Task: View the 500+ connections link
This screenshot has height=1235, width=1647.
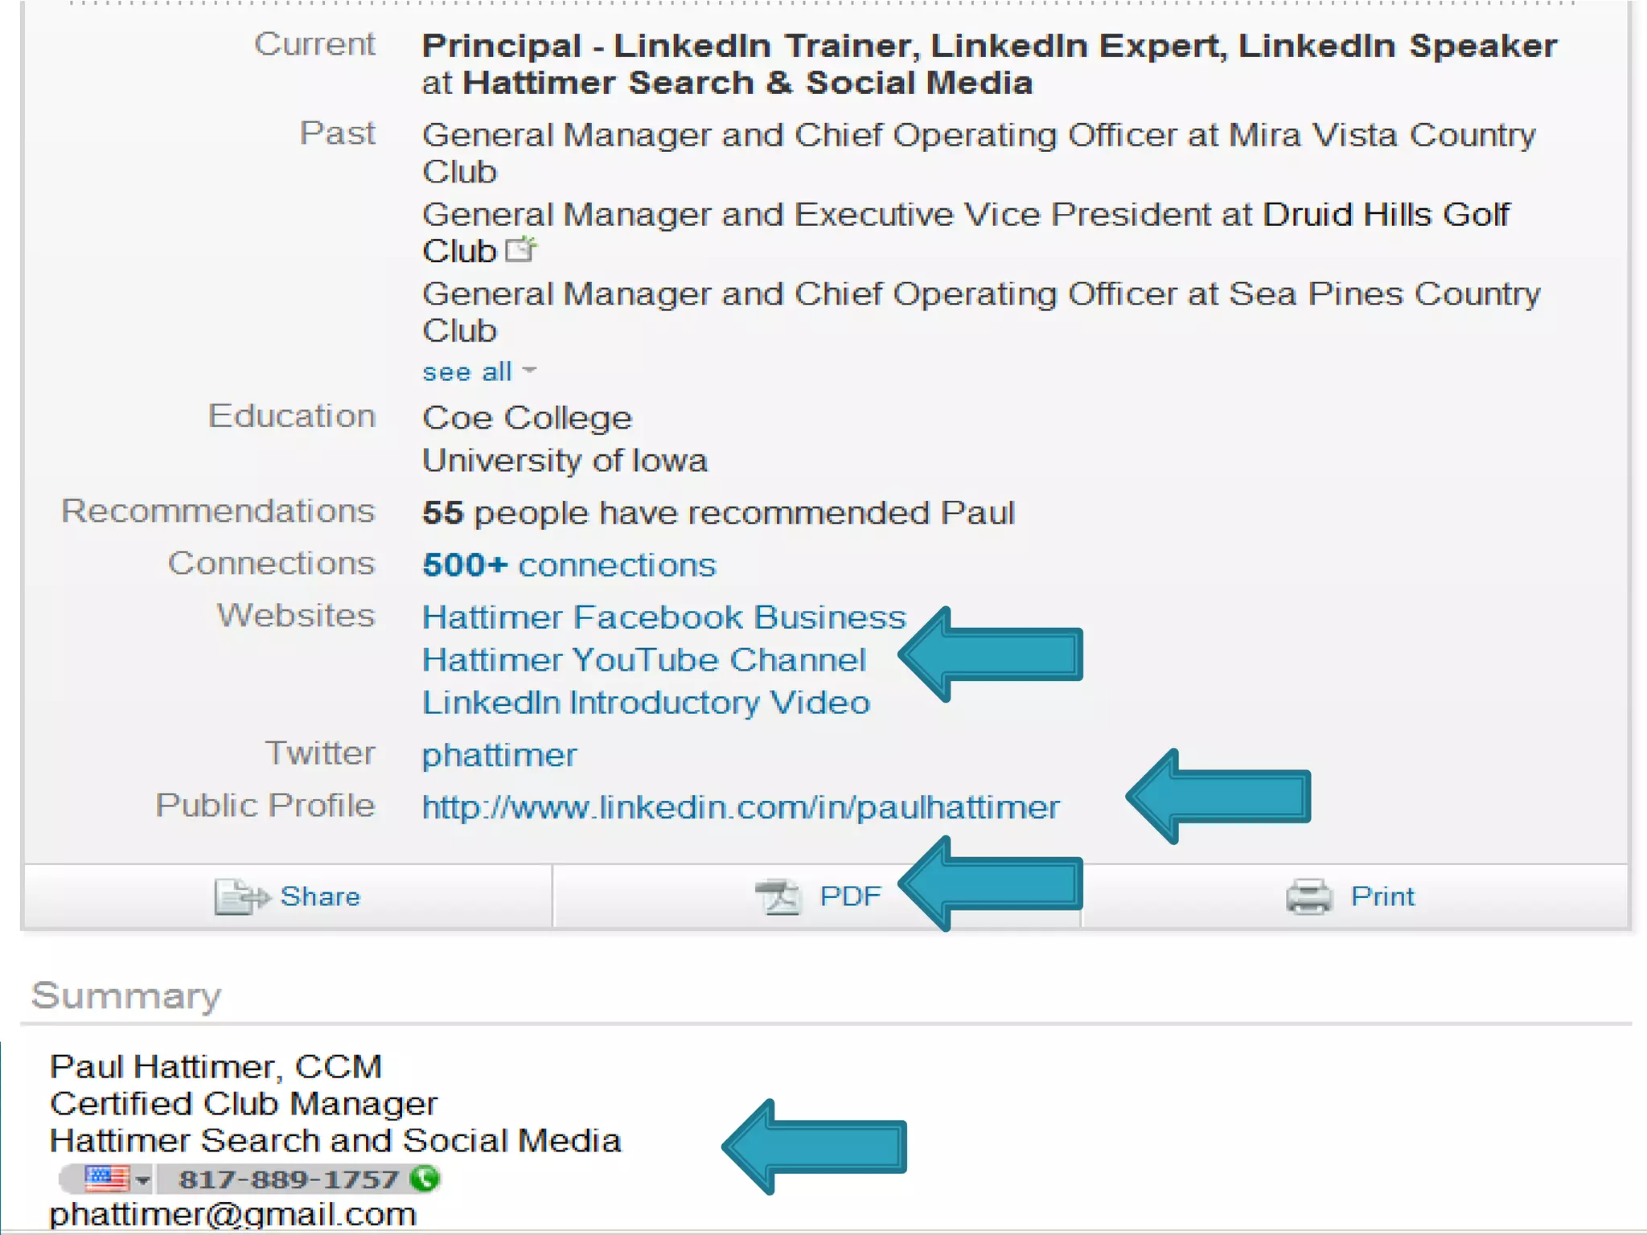Action: click(x=569, y=565)
